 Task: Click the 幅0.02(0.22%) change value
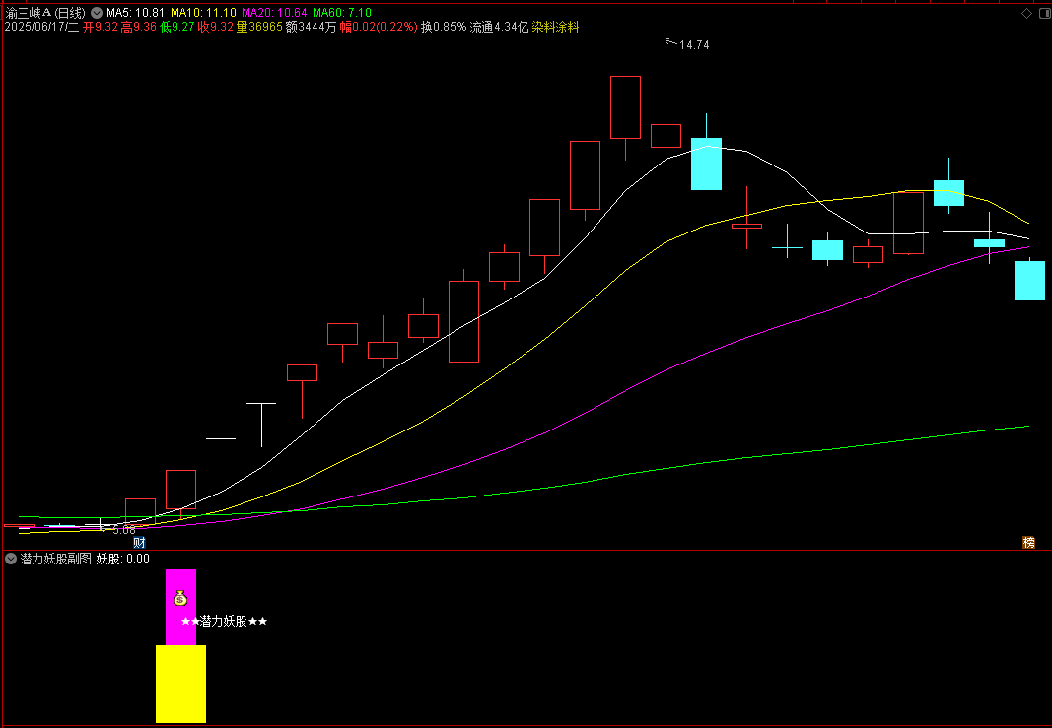coord(379,27)
